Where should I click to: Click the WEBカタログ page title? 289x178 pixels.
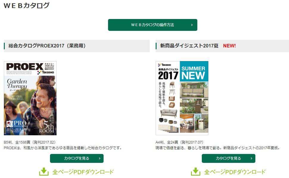(26, 6)
